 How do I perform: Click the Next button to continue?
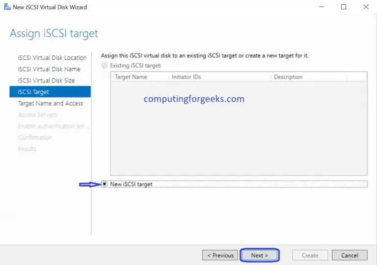(259, 255)
